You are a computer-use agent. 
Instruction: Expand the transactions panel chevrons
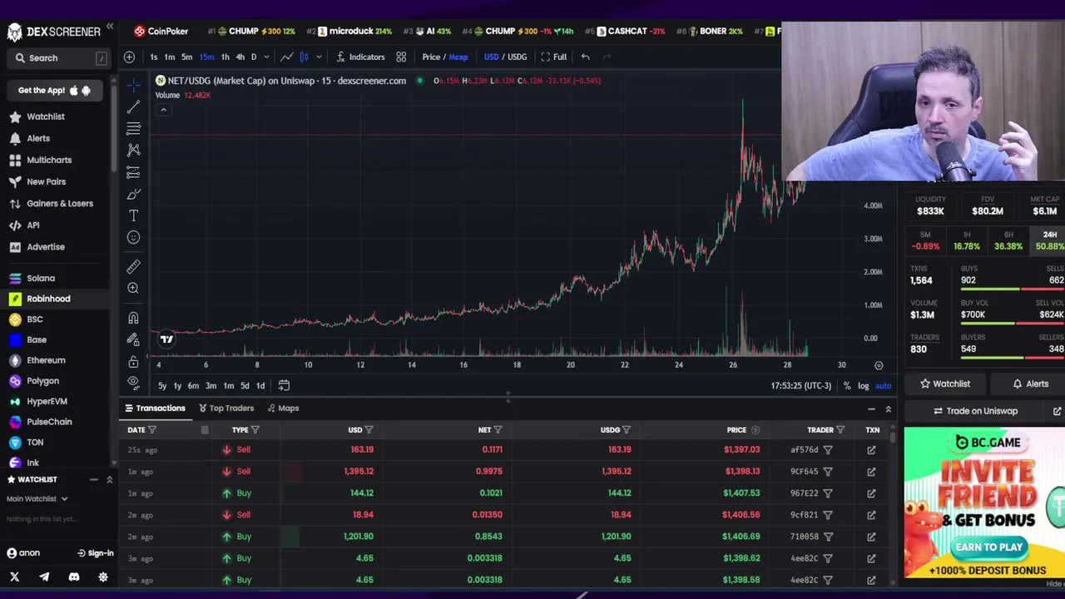tap(889, 408)
